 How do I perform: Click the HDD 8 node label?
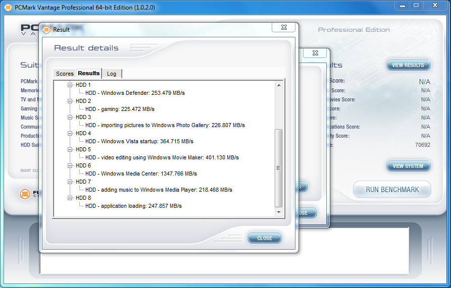coord(83,198)
